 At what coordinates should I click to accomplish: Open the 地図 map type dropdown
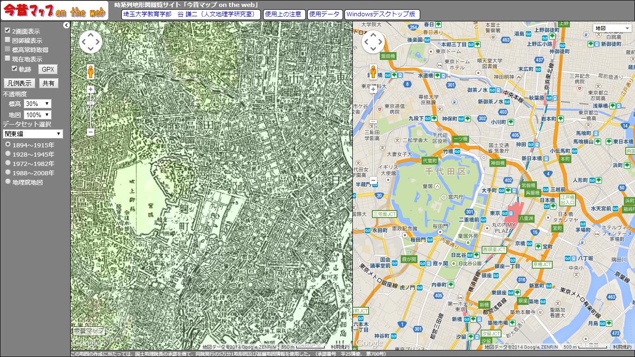coord(612,28)
